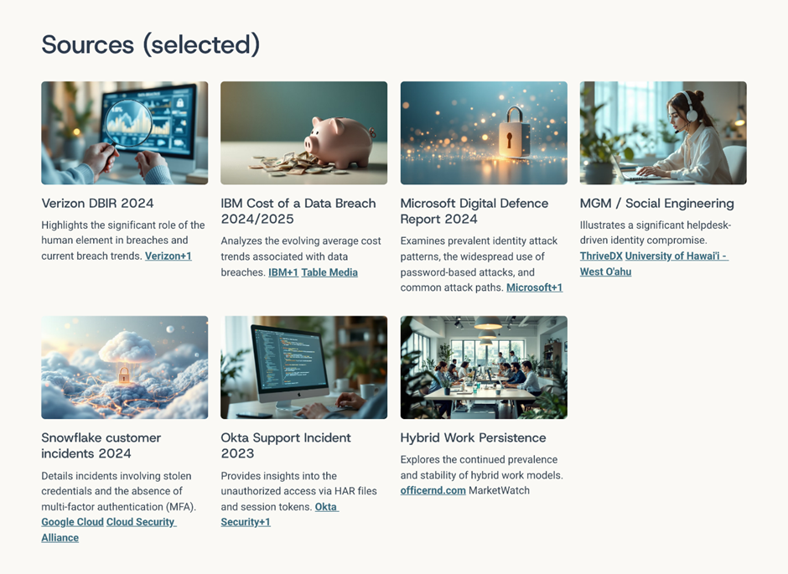This screenshot has width=788, height=574.
Task: Open the IBM+1 source link
Action: pos(283,272)
